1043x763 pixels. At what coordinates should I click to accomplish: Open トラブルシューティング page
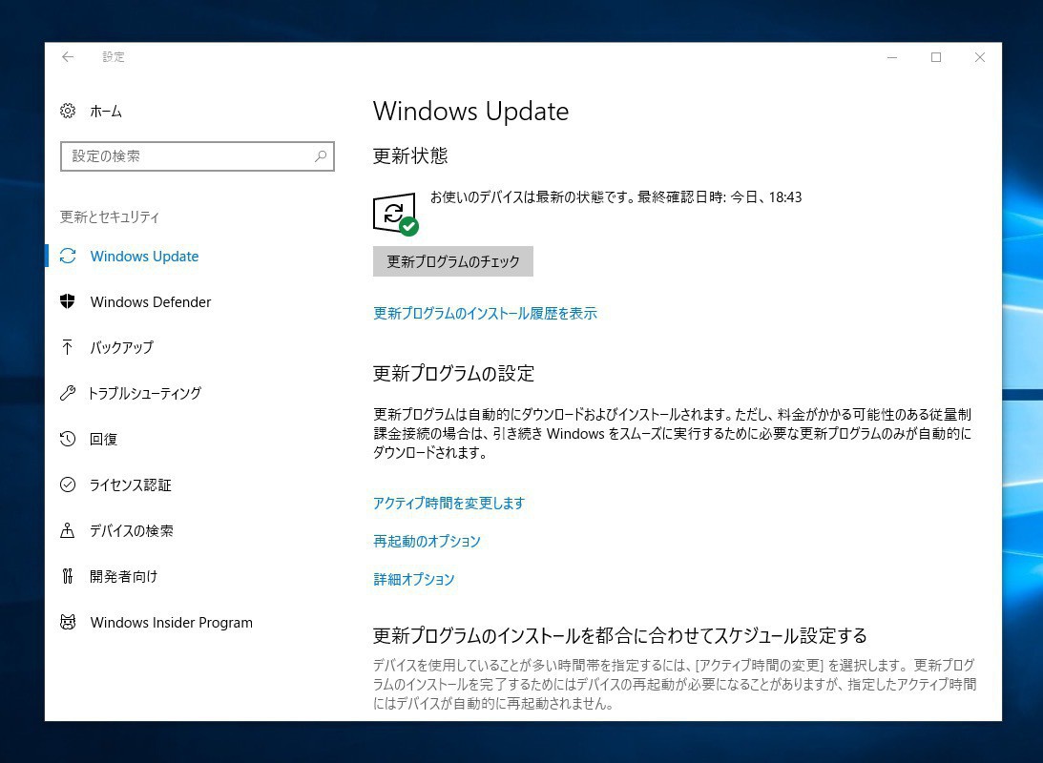(145, 394)
